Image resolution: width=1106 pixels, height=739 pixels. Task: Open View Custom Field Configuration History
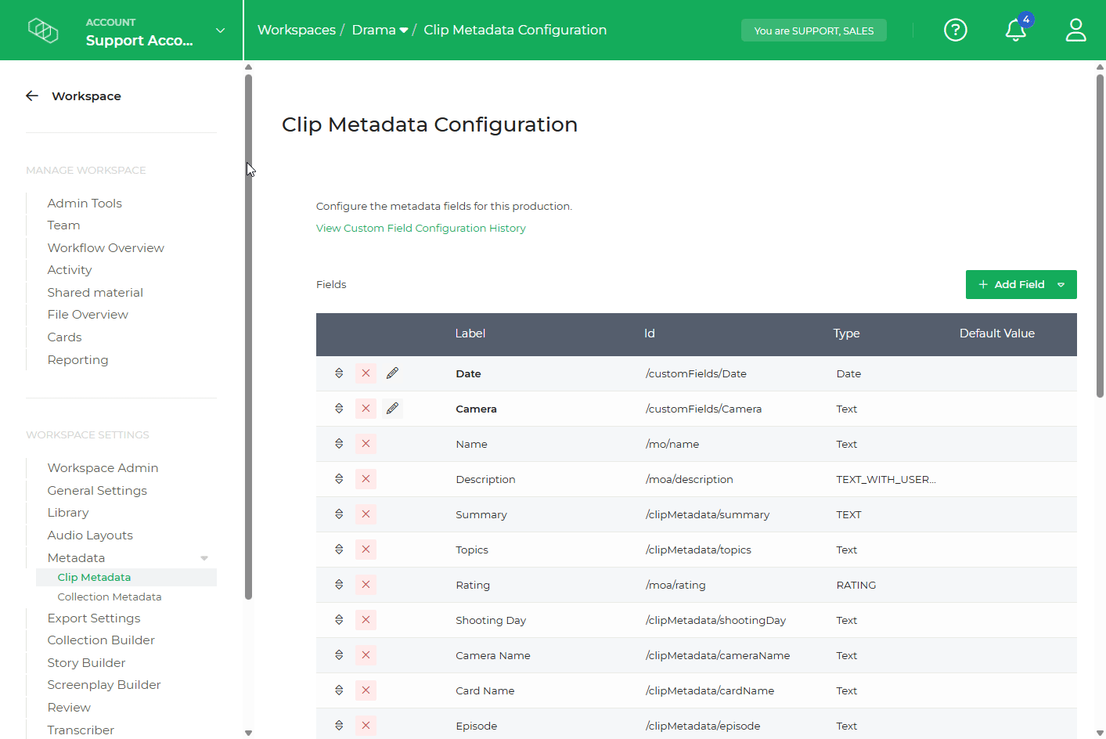pyautogui.click(x=420, y=228)
